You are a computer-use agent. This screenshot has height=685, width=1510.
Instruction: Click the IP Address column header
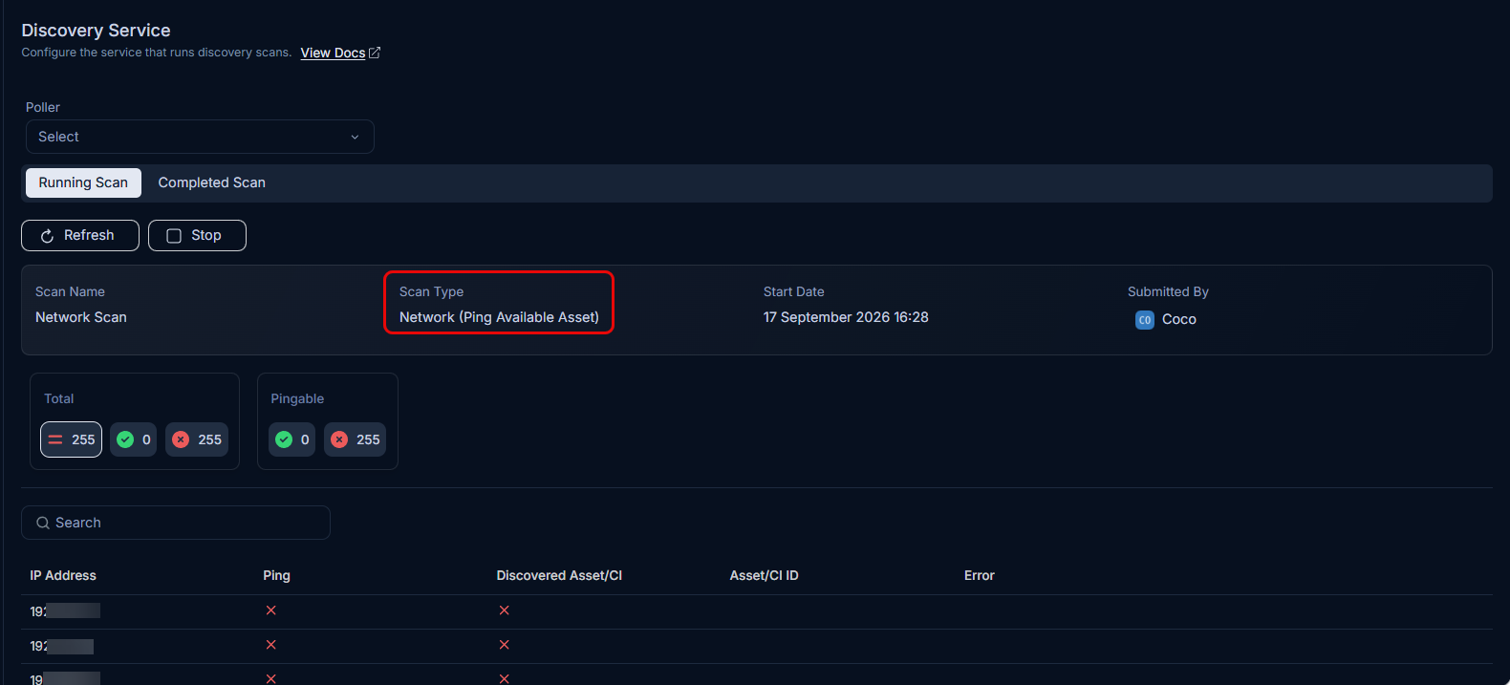63,575
